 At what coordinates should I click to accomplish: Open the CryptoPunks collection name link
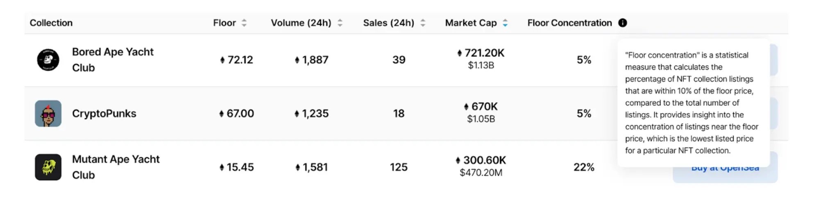[x=104, y=113]
